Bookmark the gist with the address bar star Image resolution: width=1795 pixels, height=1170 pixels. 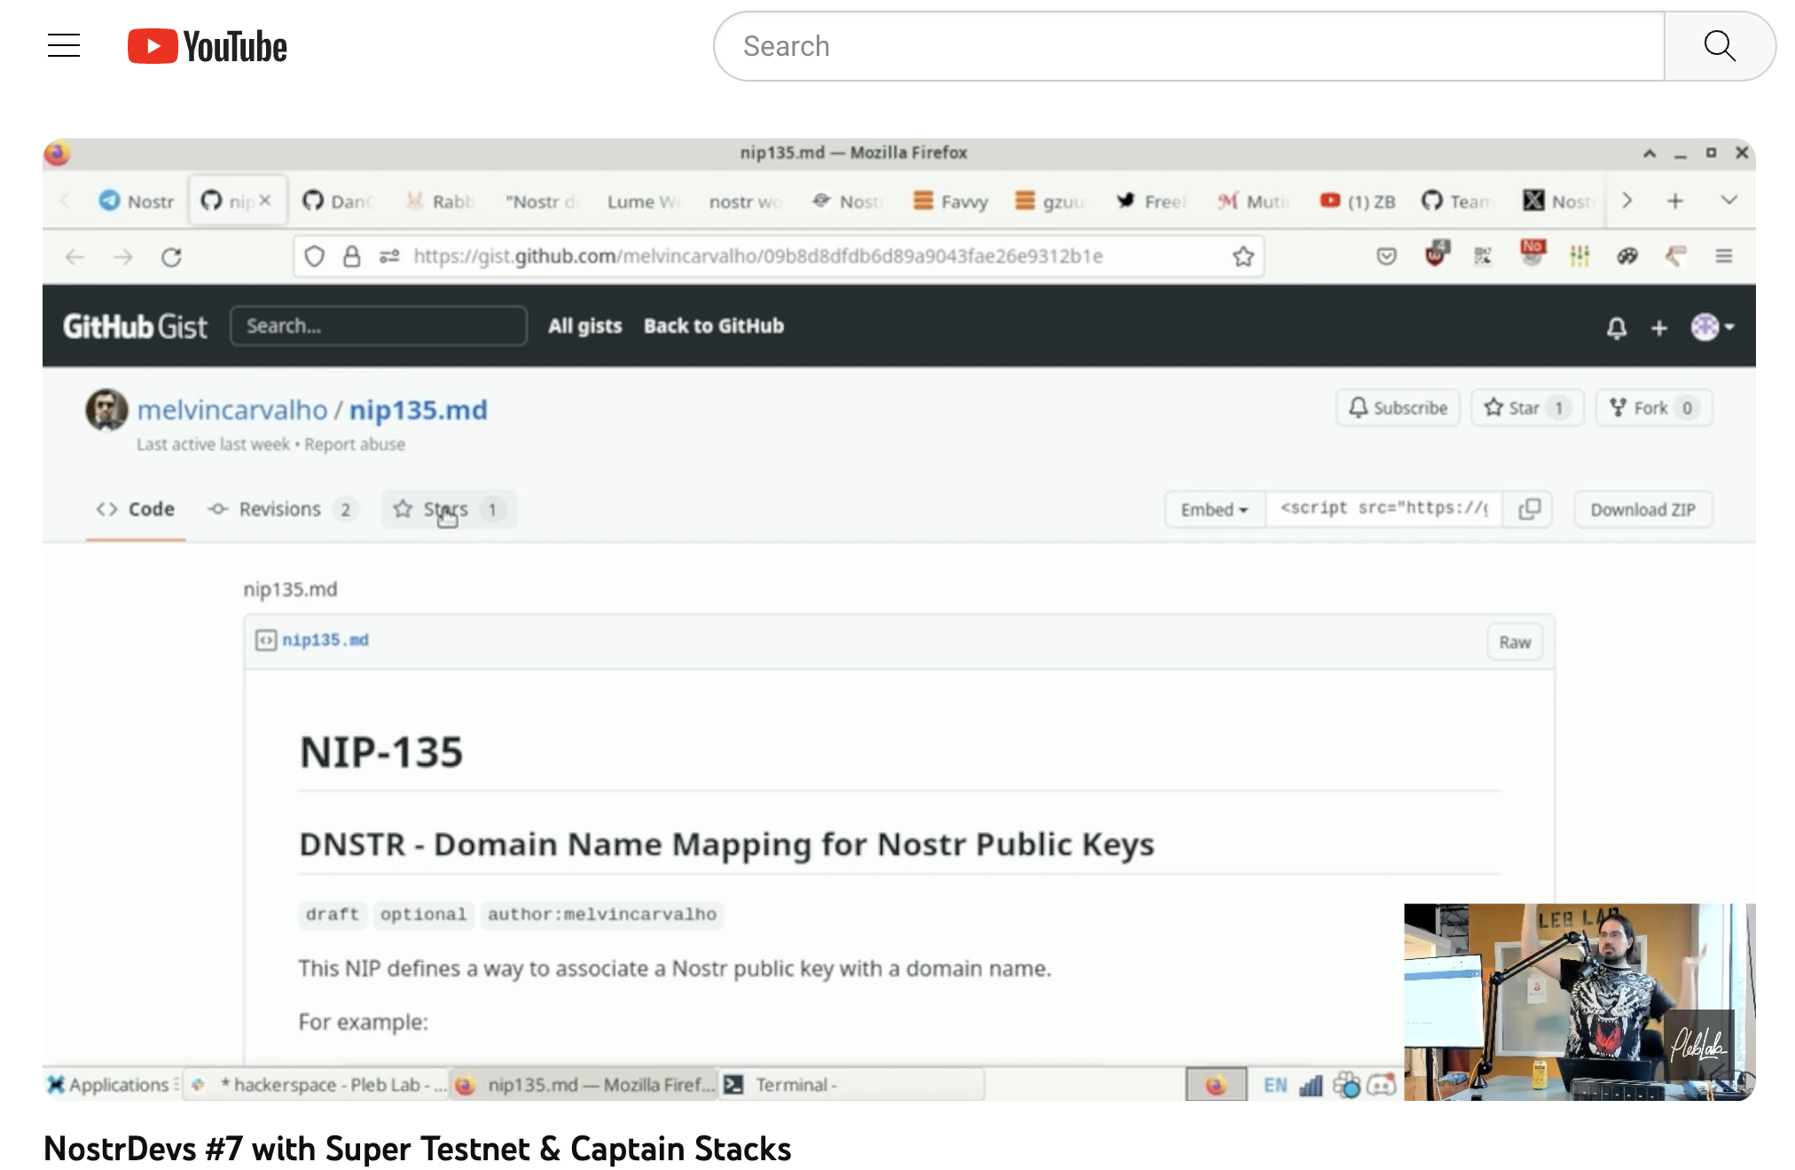coord(1242,257)
